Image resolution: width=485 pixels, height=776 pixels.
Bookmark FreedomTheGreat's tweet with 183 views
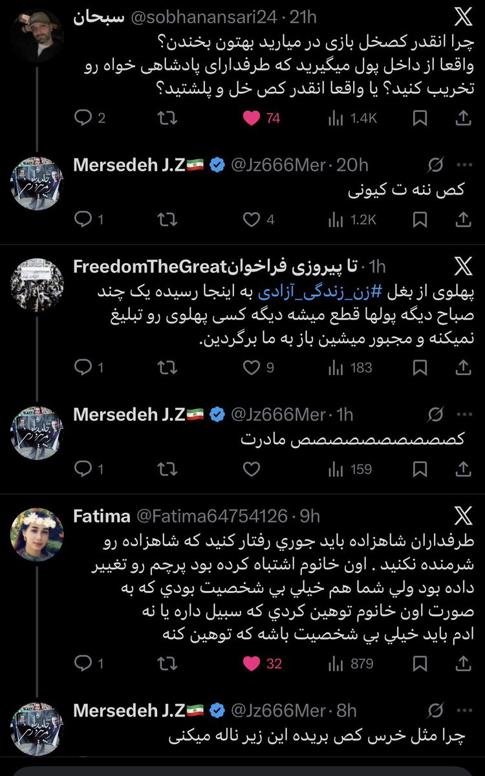(x=420, y=368)
